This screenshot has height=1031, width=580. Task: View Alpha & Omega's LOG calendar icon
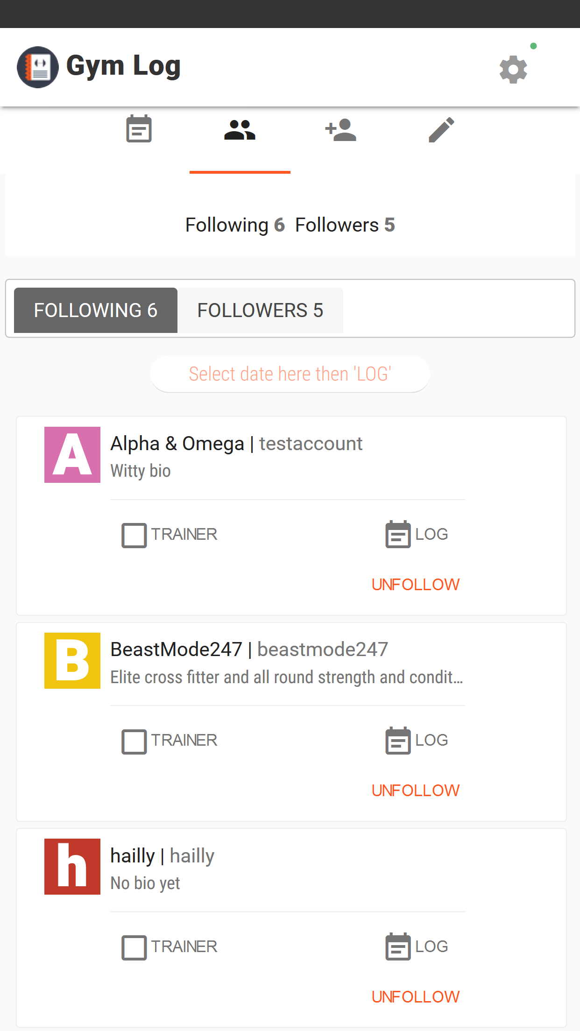[398, 534]
